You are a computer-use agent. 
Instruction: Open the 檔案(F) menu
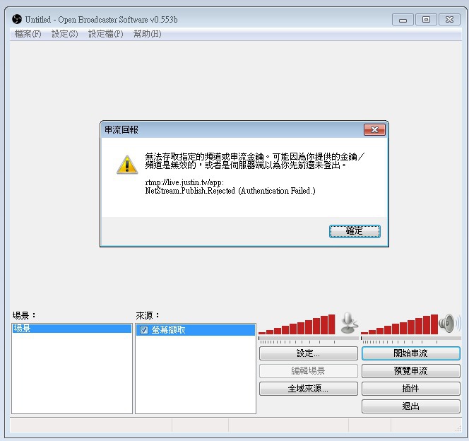point(28,34)
